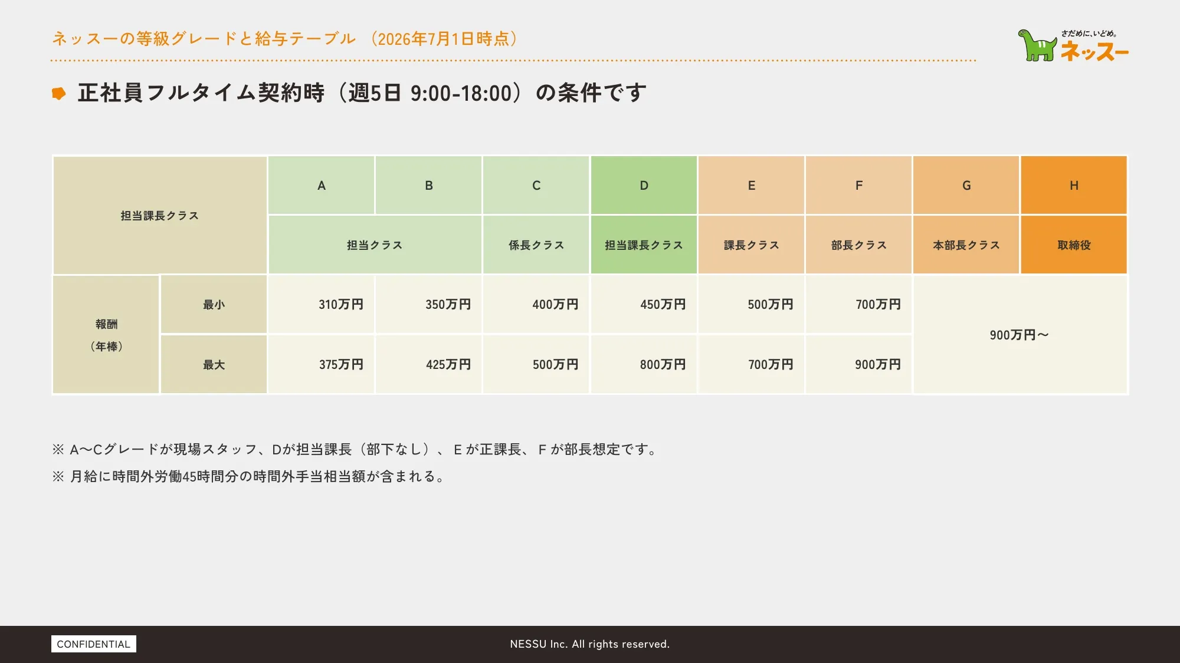This screenshot has width=1180, height=663.
Task: Click the beige 担当課長クラス corner header cell
Action: point(160,215)
